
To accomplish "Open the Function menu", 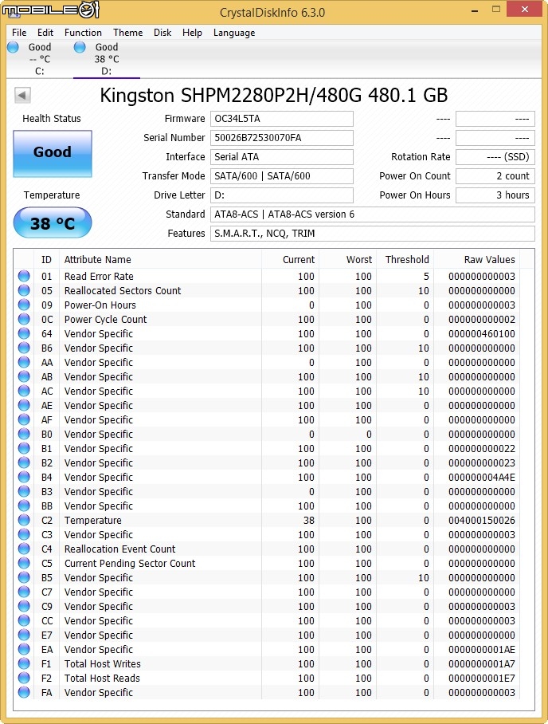I will point(83,33).
